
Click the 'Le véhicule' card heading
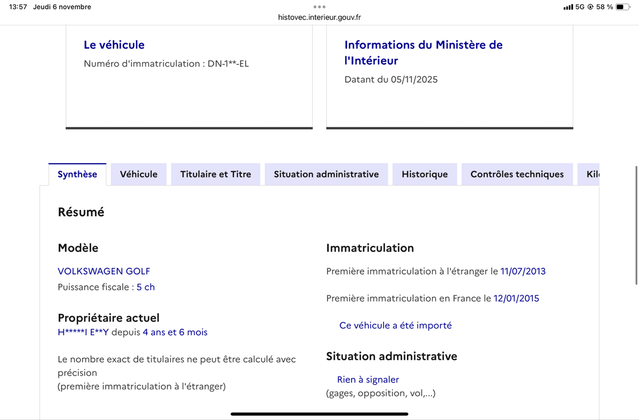click(x=114, y=45)
